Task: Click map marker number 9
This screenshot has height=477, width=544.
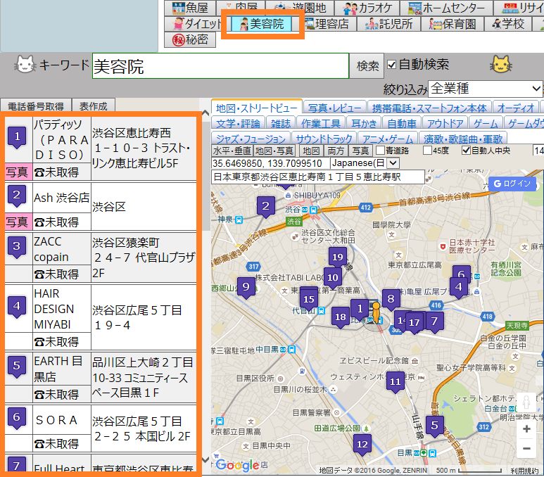Action: tap(246, 287)
